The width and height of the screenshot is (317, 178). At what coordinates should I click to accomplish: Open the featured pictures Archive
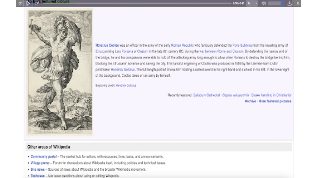[x=250, y=101]
